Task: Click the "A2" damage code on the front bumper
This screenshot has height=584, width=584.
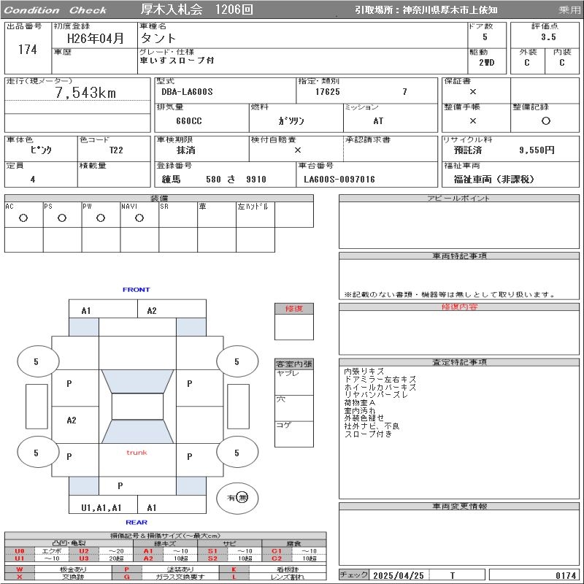Action: point(152,311)
